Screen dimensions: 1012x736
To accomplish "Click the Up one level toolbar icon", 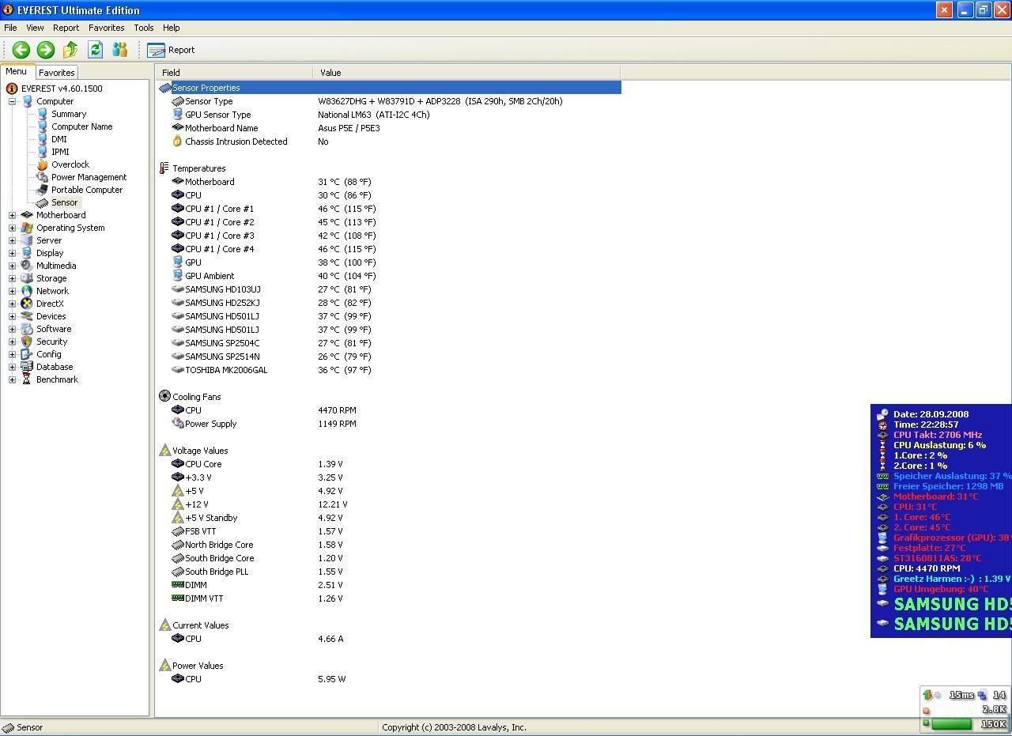I will 70,50.
